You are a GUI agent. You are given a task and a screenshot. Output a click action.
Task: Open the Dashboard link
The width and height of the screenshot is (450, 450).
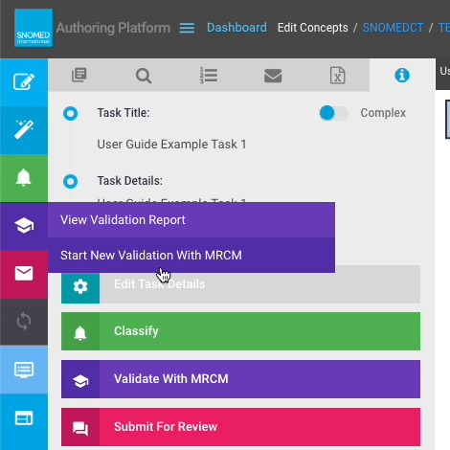[x=236, y=28]
